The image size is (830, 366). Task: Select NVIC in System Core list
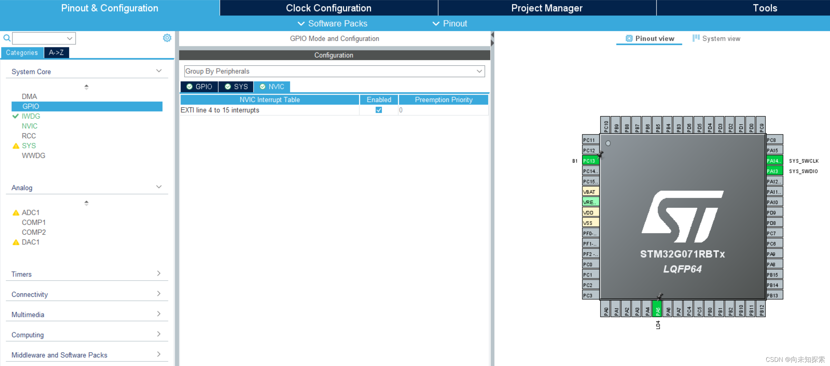[30, 126]
